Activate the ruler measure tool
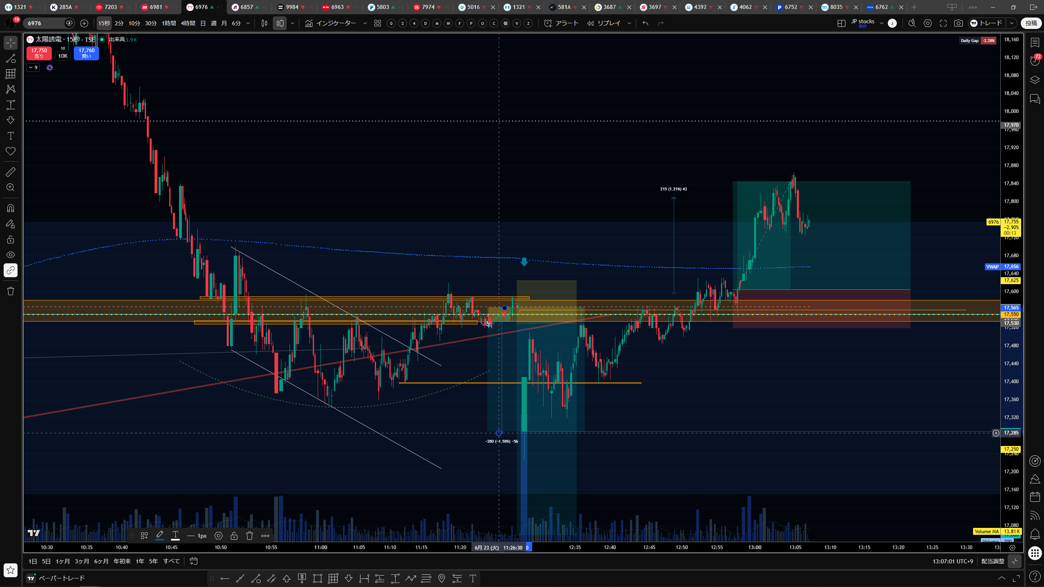 point(11,172)
